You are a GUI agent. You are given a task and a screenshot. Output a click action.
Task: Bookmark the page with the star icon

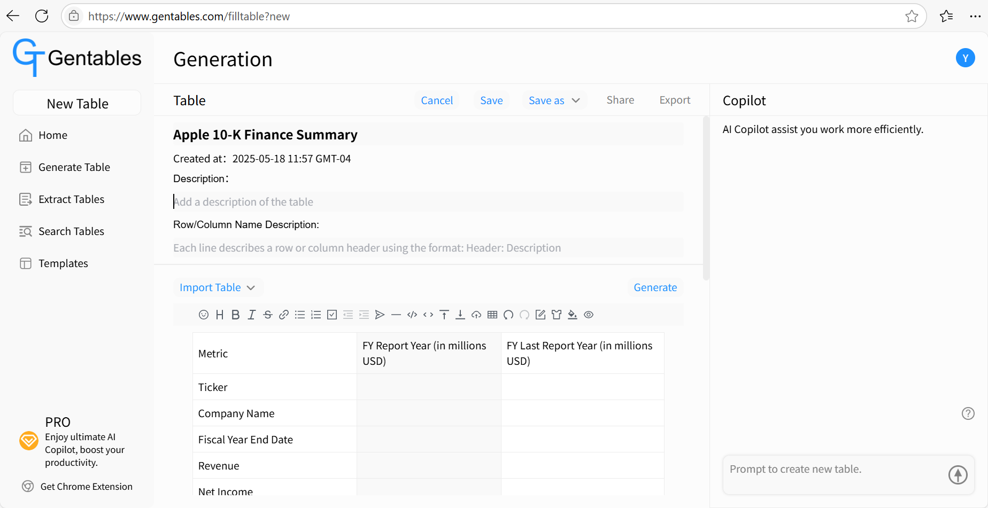tap(912, 16)
